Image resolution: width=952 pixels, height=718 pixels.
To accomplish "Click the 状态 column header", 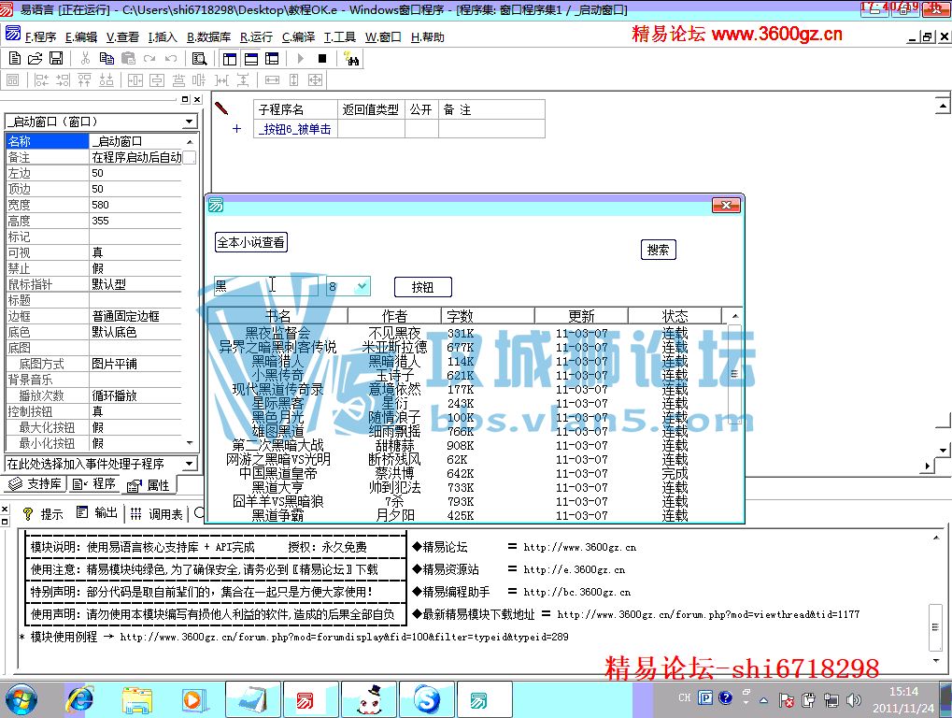I will [675, 316].
